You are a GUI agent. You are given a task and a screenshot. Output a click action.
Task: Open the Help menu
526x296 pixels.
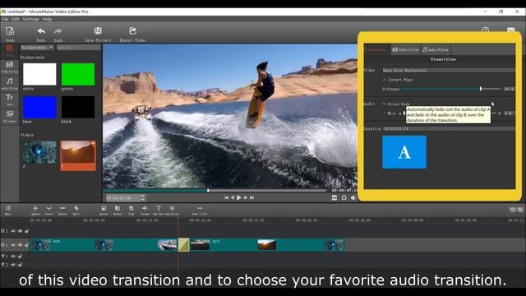tap(47, 19)
